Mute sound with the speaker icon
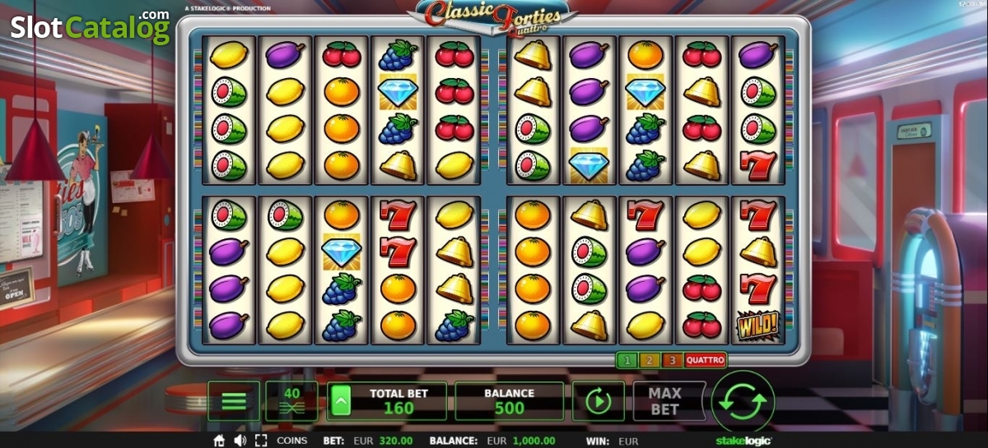This screenshot has height=448, width=988. click(240, 441)
